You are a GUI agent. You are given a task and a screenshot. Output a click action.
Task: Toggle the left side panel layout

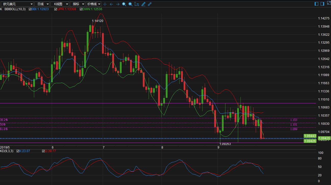point(316,4)
